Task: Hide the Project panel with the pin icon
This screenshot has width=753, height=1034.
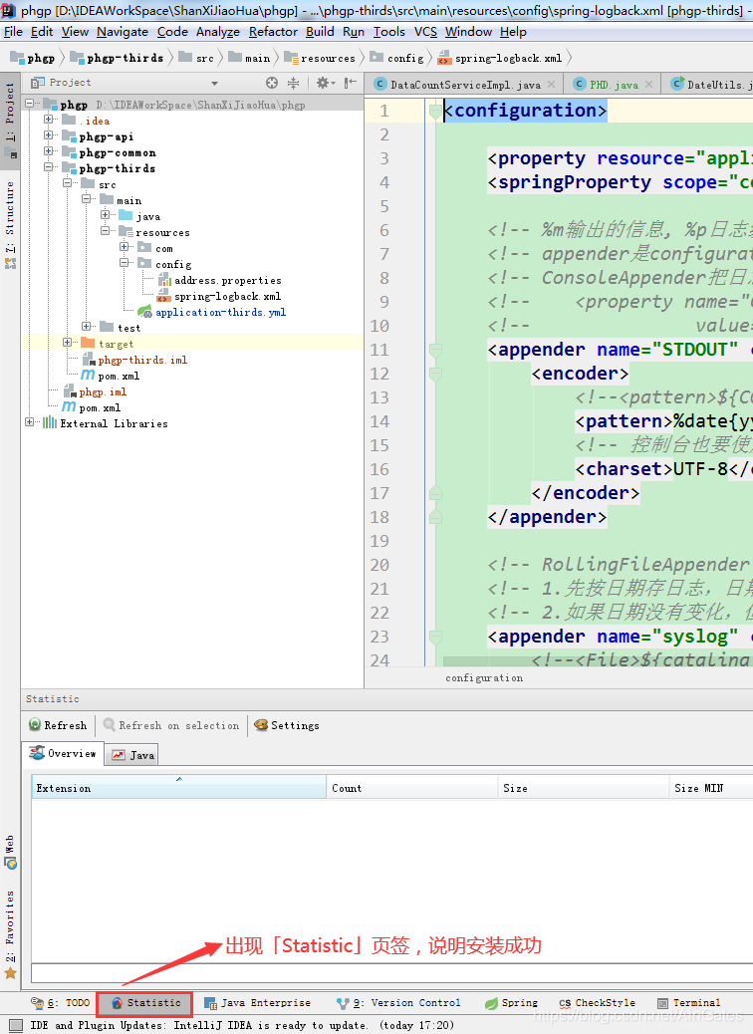Action: click(351, 83)
